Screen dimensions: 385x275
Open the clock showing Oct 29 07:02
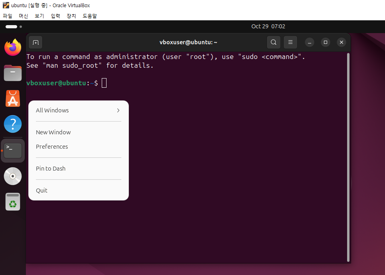[268, 26]
